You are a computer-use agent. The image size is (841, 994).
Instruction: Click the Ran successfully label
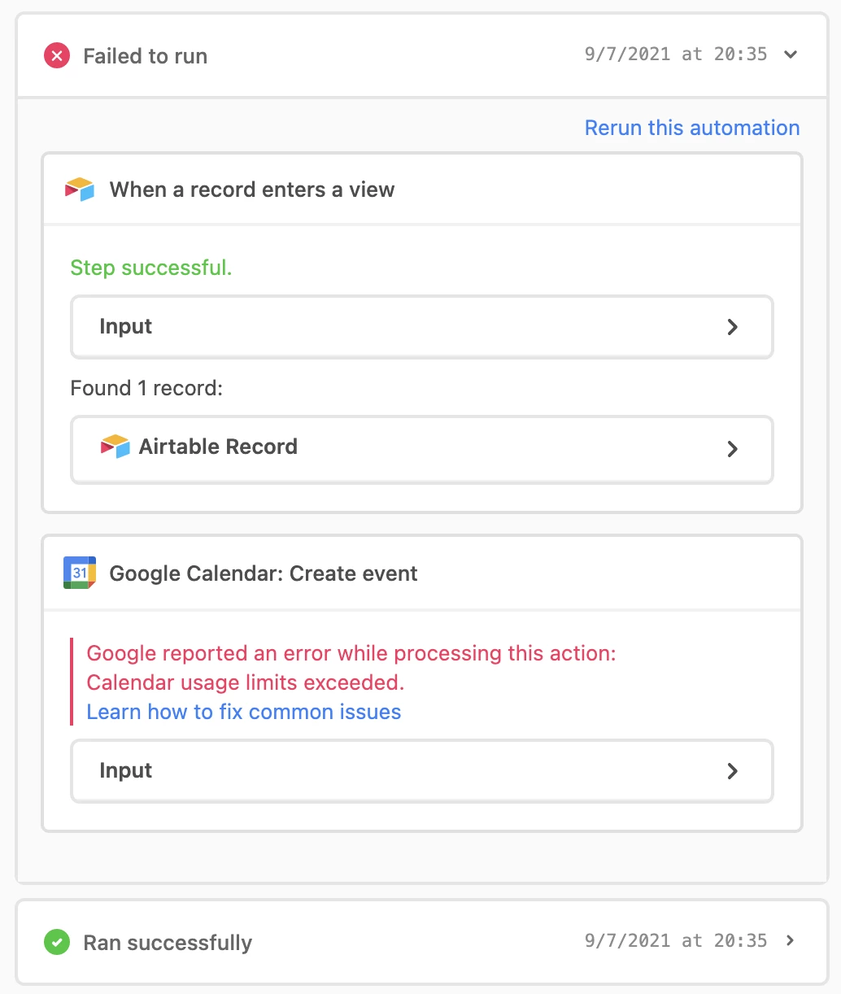pos(168,943)
